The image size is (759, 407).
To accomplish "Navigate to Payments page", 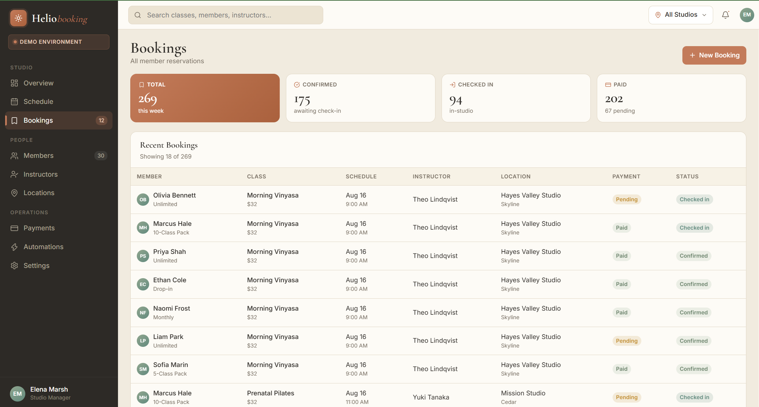I will (x=59, y=228).
